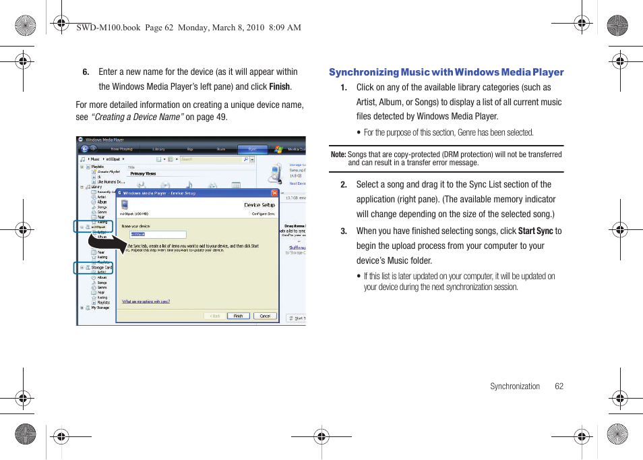Click the Primary Views heading

(143, 173)
